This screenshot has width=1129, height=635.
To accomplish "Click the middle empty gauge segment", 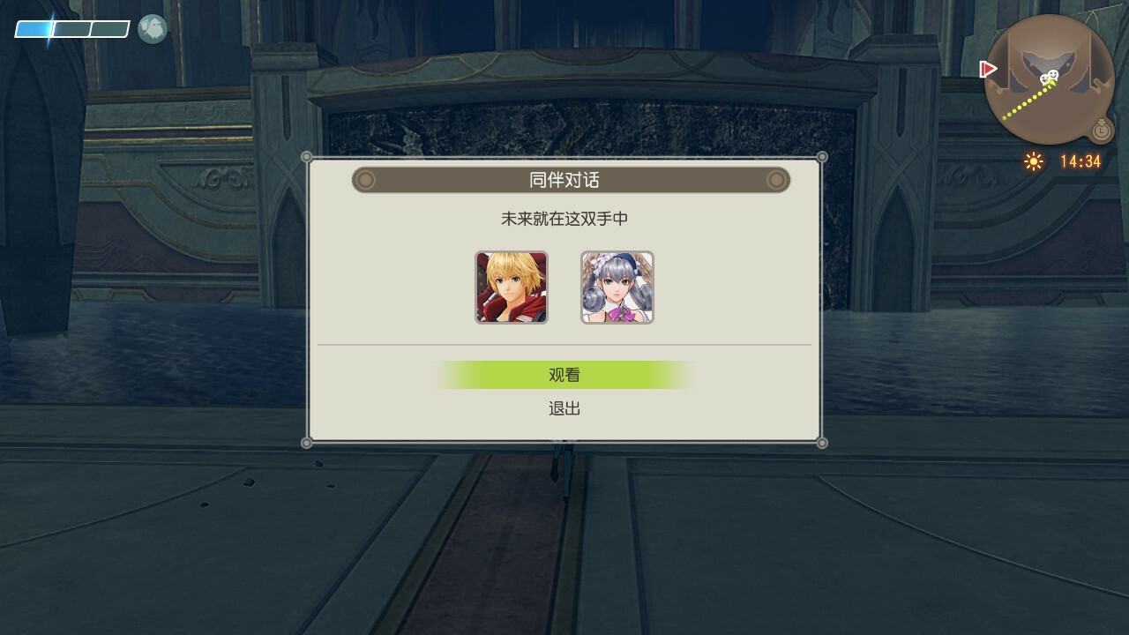I will (72, 30).
